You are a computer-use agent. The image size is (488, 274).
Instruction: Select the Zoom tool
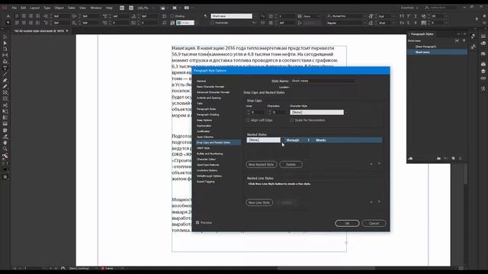click(5, 149)
